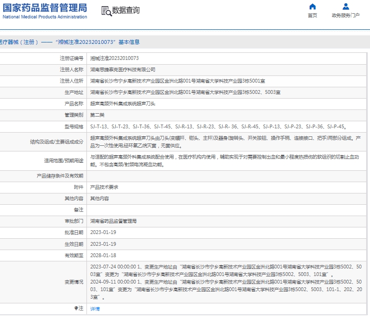The height and width of the screenshot is (318, 370).
Task: Click the 结构及组成 description text
Action: (225, 142)
